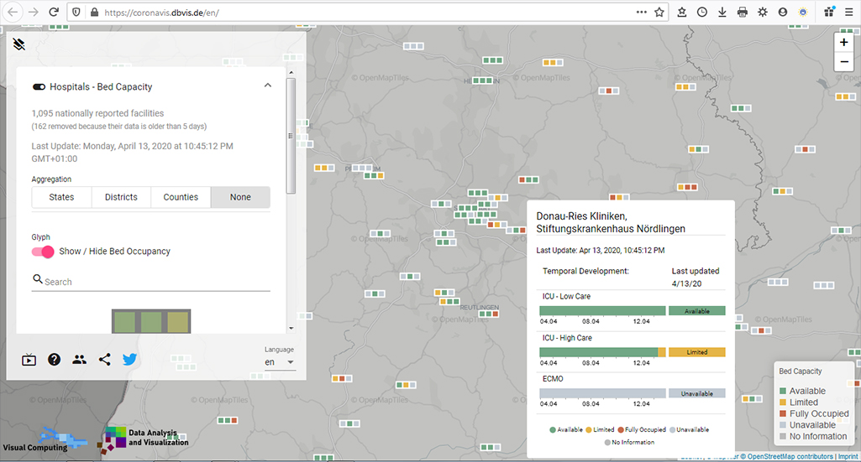Go back in browser history
861x462 pixels.
(13, 12)
